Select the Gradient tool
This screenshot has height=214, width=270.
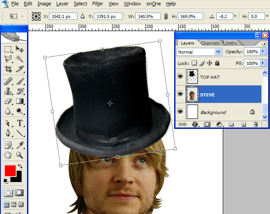[19, 101]
